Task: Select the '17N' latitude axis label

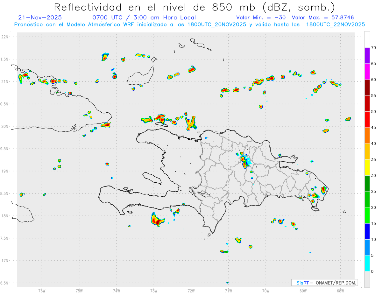Action: coord(5,261)
